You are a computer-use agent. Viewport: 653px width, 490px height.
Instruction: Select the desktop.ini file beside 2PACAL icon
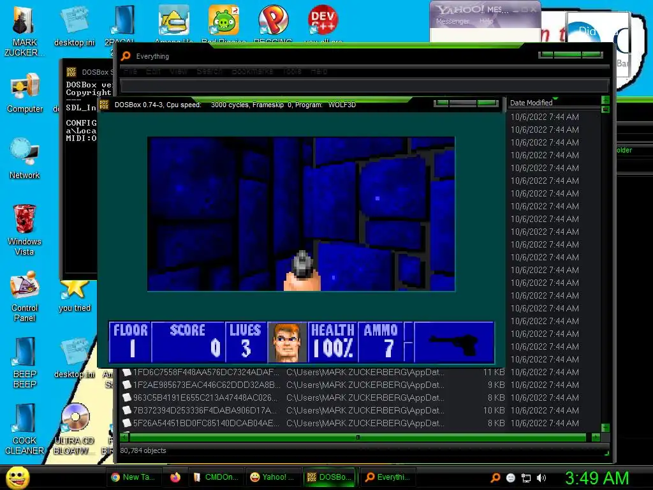(74, 26)
